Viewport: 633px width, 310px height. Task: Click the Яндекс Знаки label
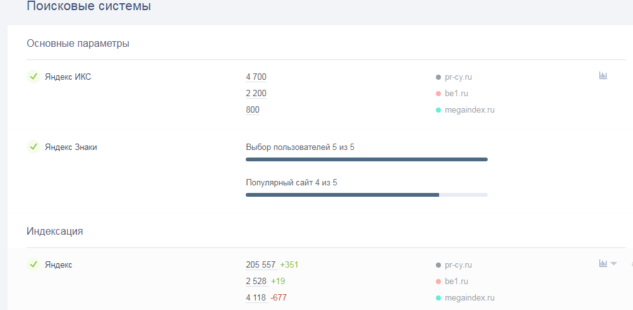71,147
